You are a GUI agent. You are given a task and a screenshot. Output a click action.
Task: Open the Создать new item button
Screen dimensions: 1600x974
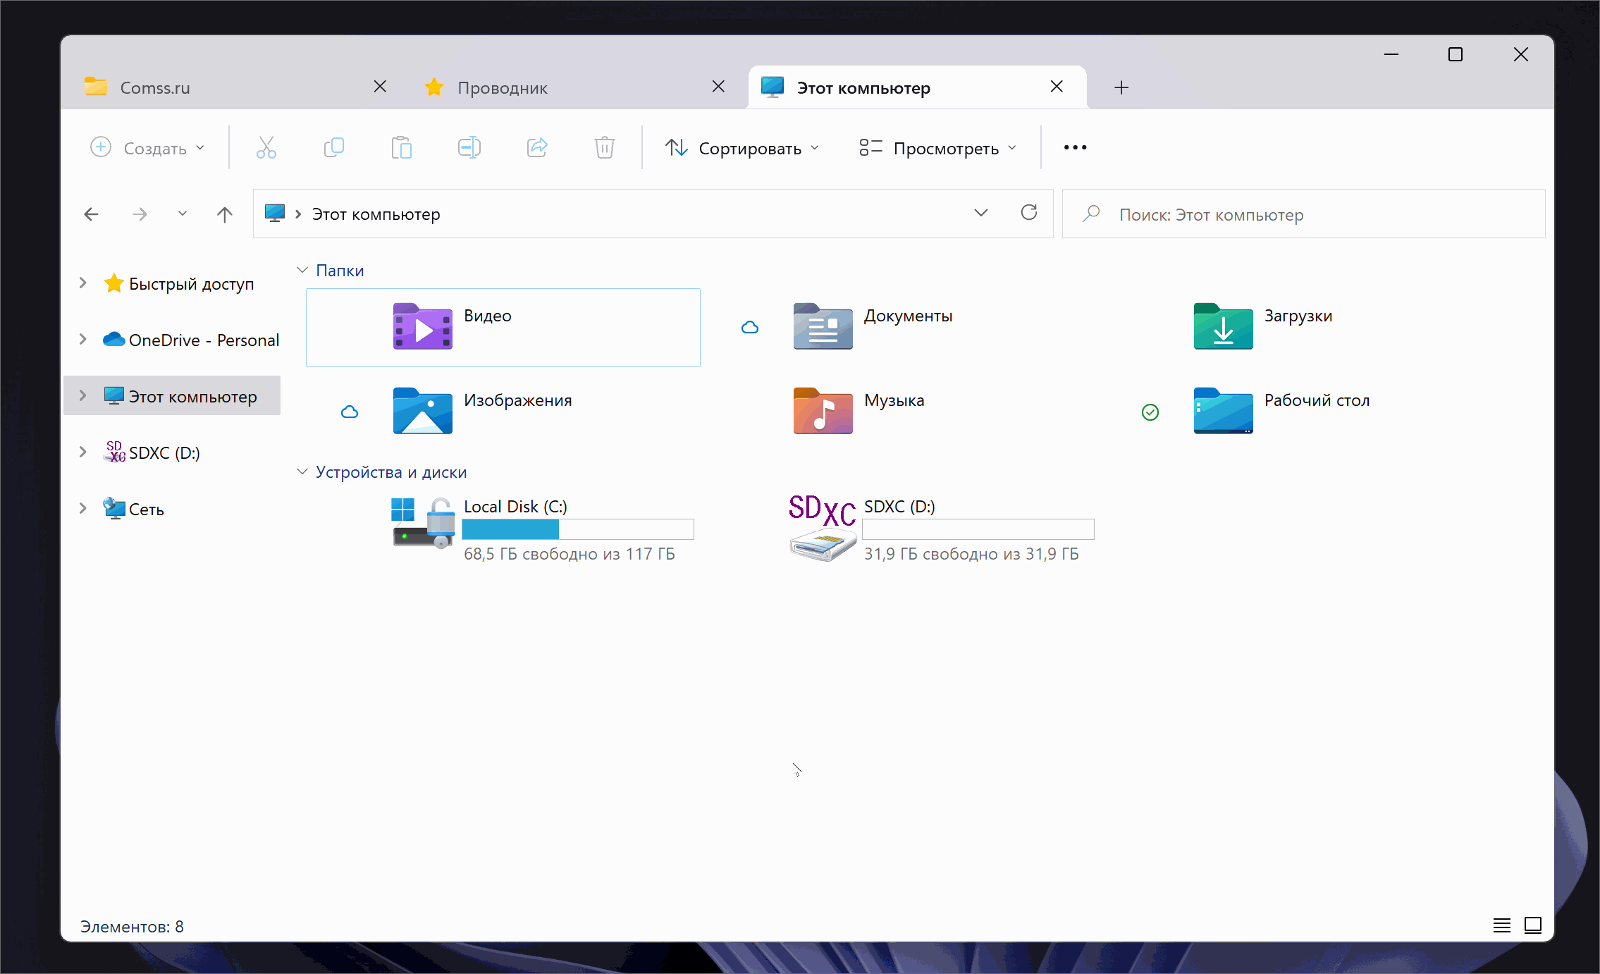148,148
